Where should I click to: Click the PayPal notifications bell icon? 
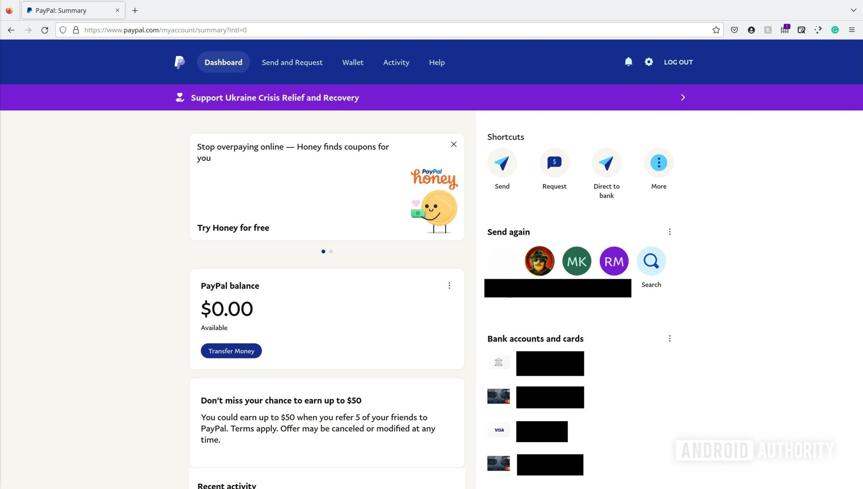(628, 62)
